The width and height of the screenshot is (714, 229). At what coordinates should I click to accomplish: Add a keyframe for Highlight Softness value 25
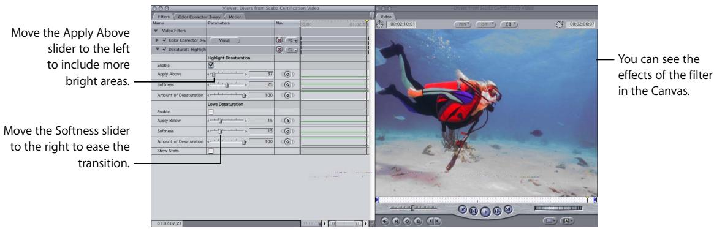288,84
